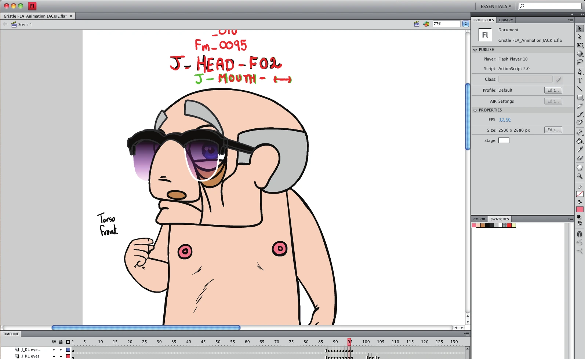Toggle visibility dot of J_KL eyes layer
The height and width of the screenshot is (359, 585).
(54, 356)
